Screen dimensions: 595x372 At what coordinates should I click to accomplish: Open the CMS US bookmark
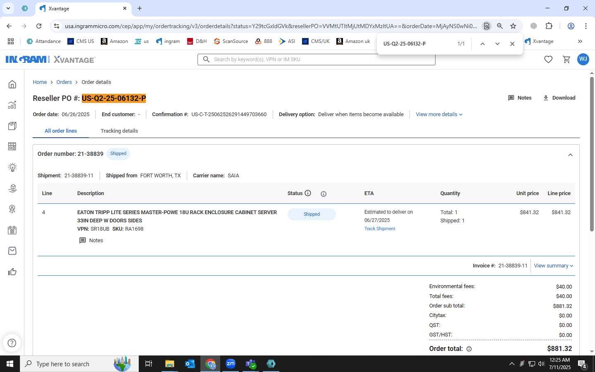[x=81, y=41]
